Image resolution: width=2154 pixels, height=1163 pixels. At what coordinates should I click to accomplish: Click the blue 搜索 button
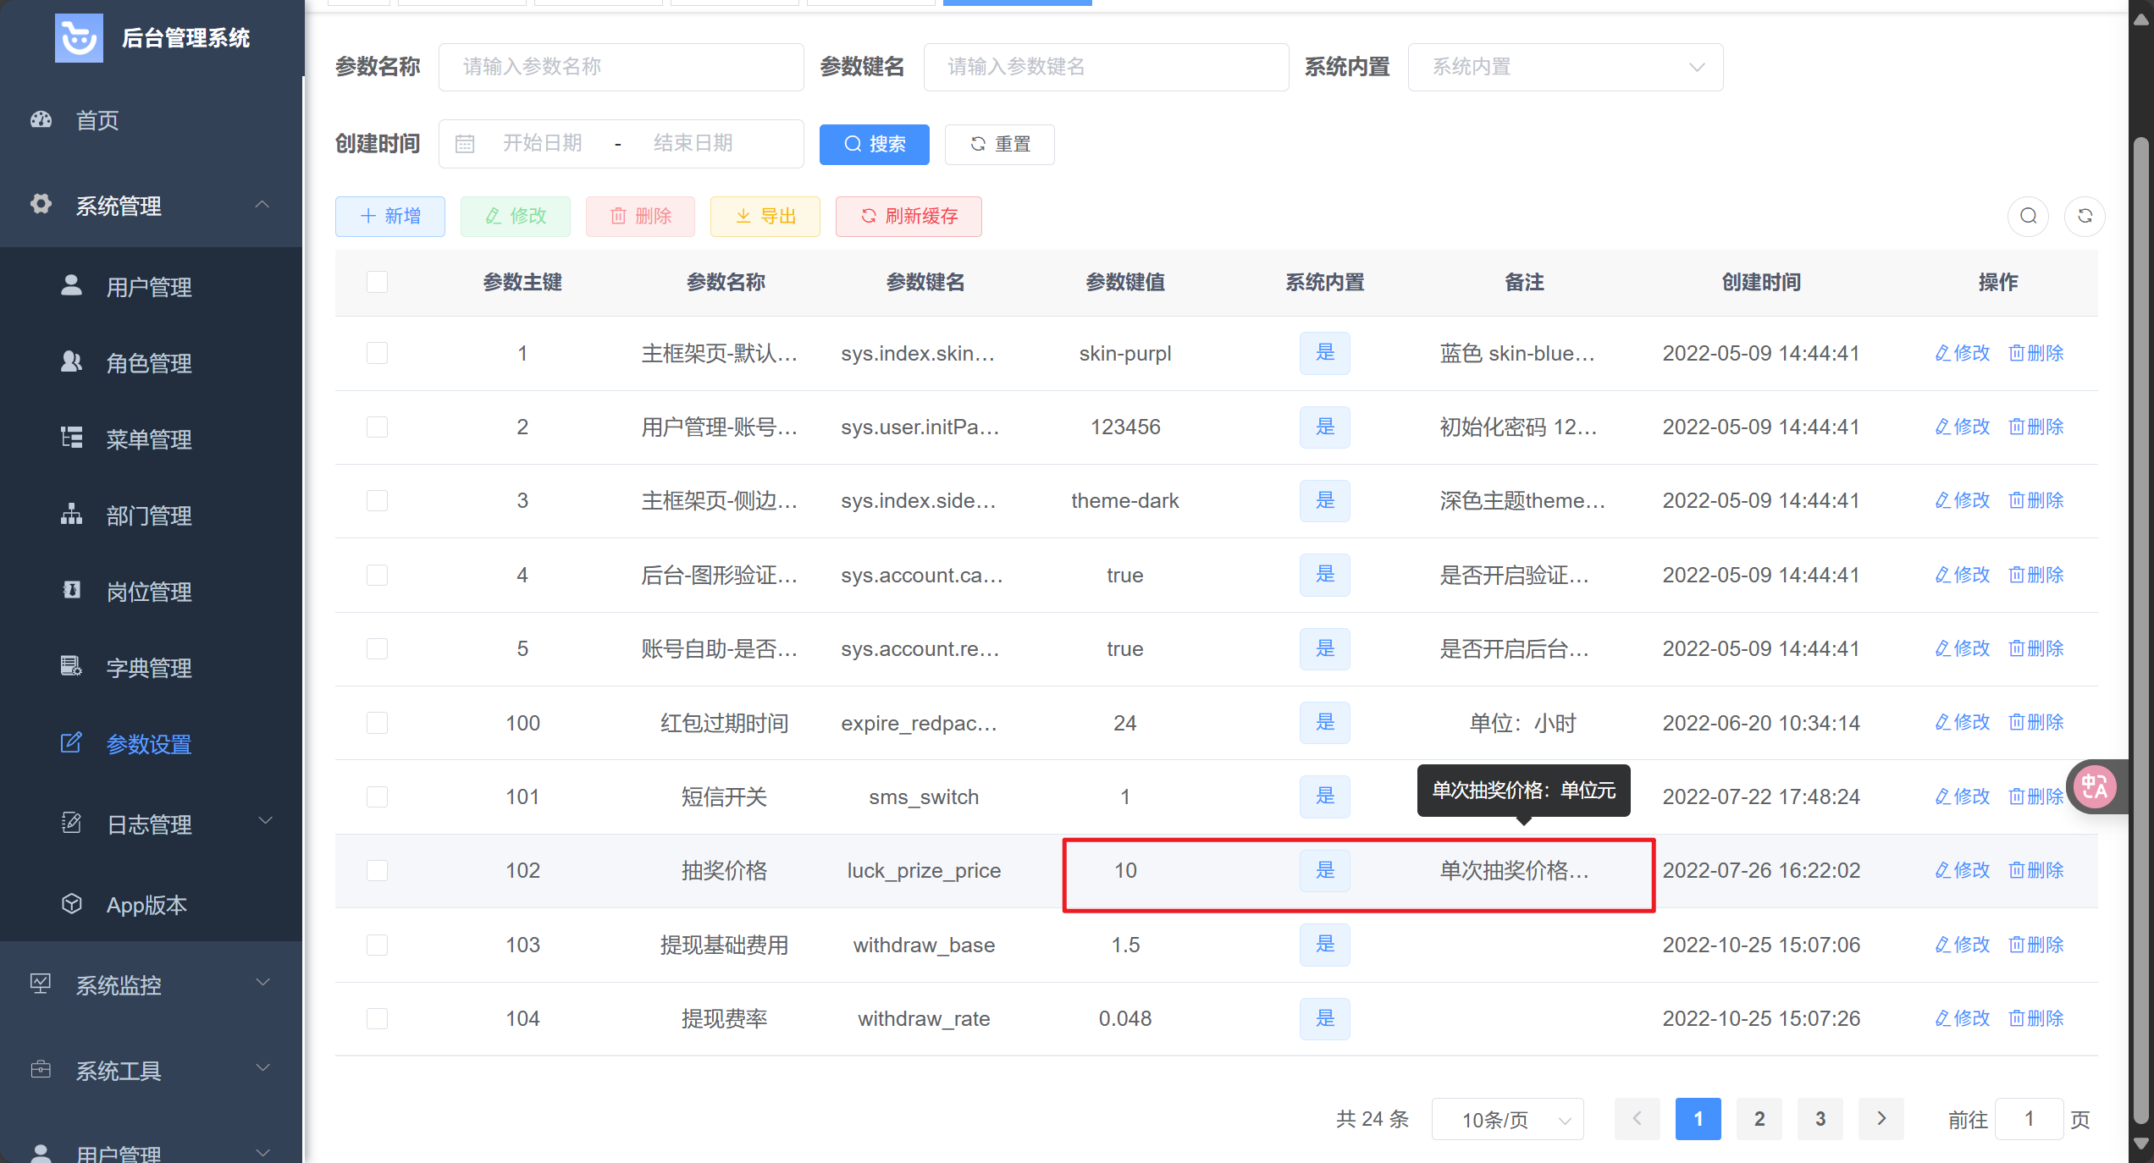(874, 144)
